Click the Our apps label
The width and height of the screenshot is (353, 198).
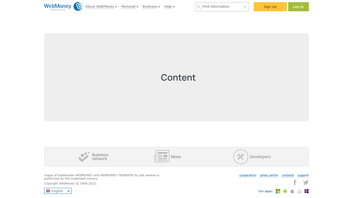(266, 191)
